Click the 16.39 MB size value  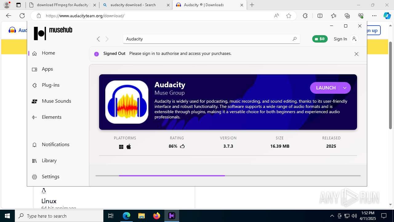280,146
